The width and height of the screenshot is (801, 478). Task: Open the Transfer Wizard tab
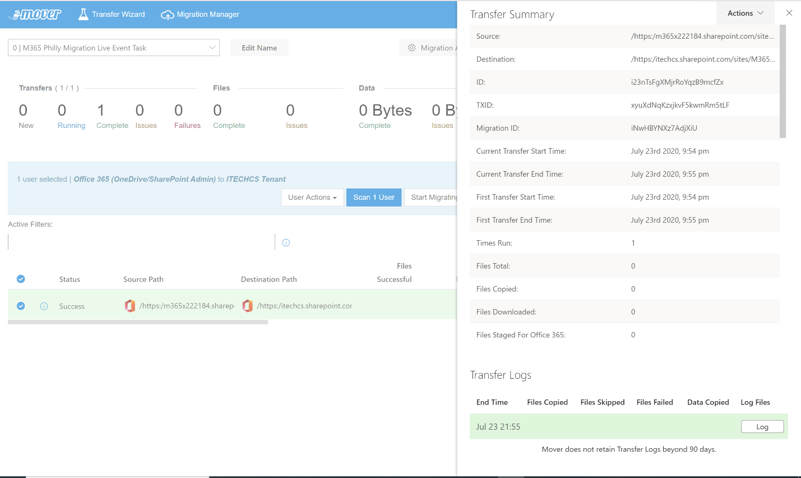tap(118, 15)
